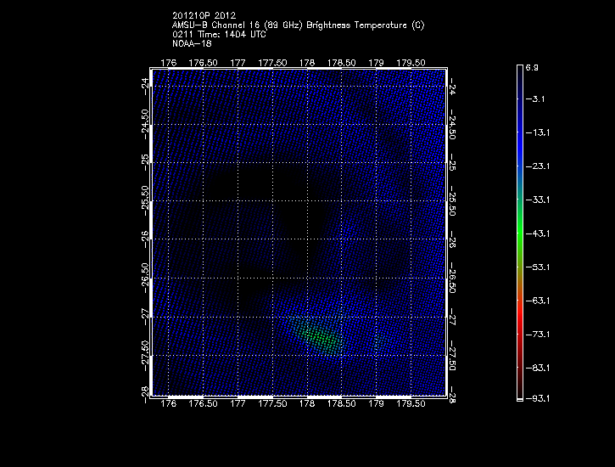This screenshot has width=615, height=467.
Task: Select the 6.9 label atop the color bar
Action: (x=532, y=66)
